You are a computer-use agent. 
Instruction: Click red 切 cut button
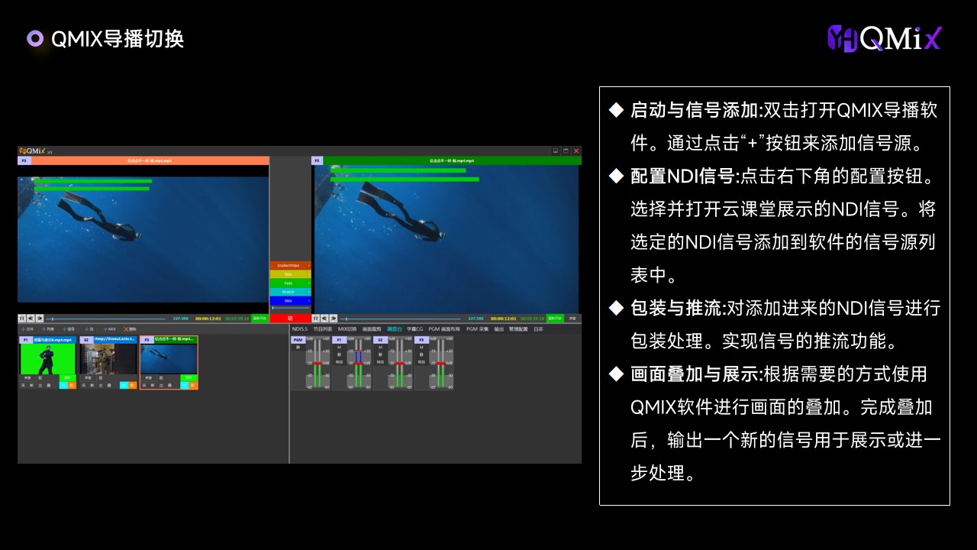coord(290,318)
